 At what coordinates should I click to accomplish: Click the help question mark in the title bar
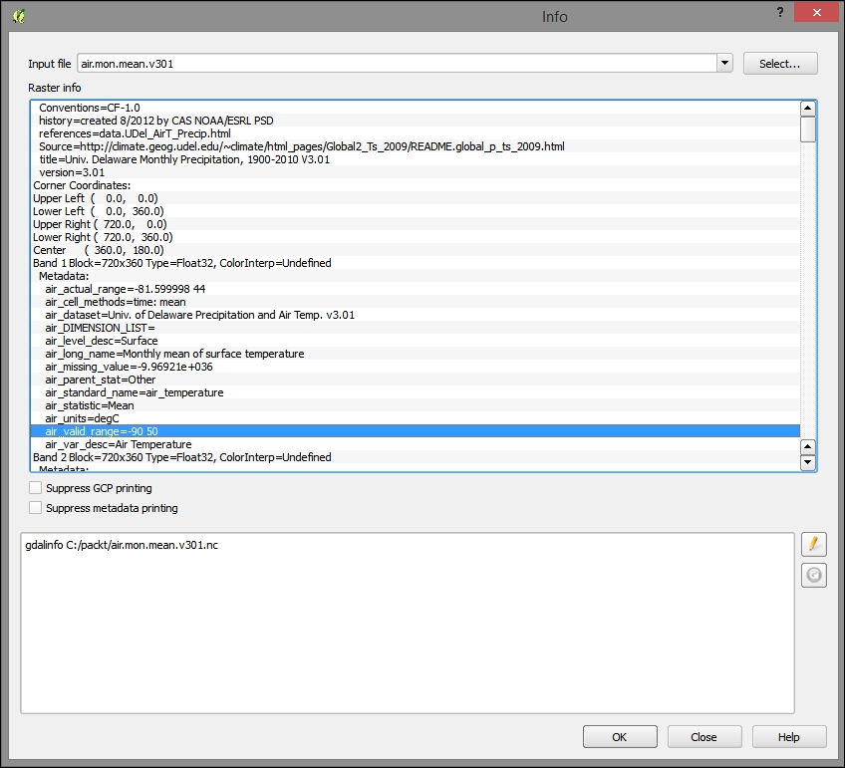778,12
